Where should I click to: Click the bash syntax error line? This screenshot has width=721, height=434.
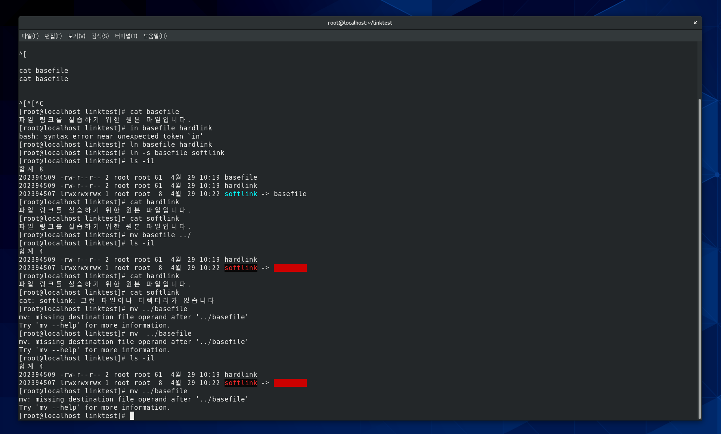pyautogui.click(x=111, y=136)
